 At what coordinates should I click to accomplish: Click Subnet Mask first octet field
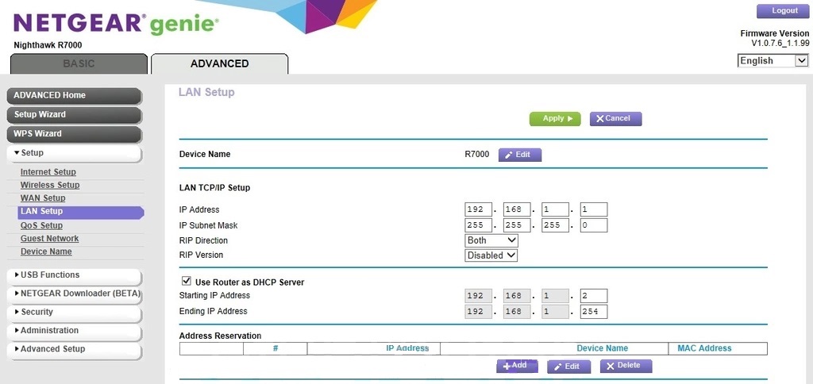(478, 225)
